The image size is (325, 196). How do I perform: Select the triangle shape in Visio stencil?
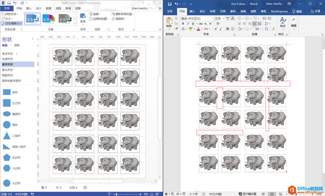point(7,136)
